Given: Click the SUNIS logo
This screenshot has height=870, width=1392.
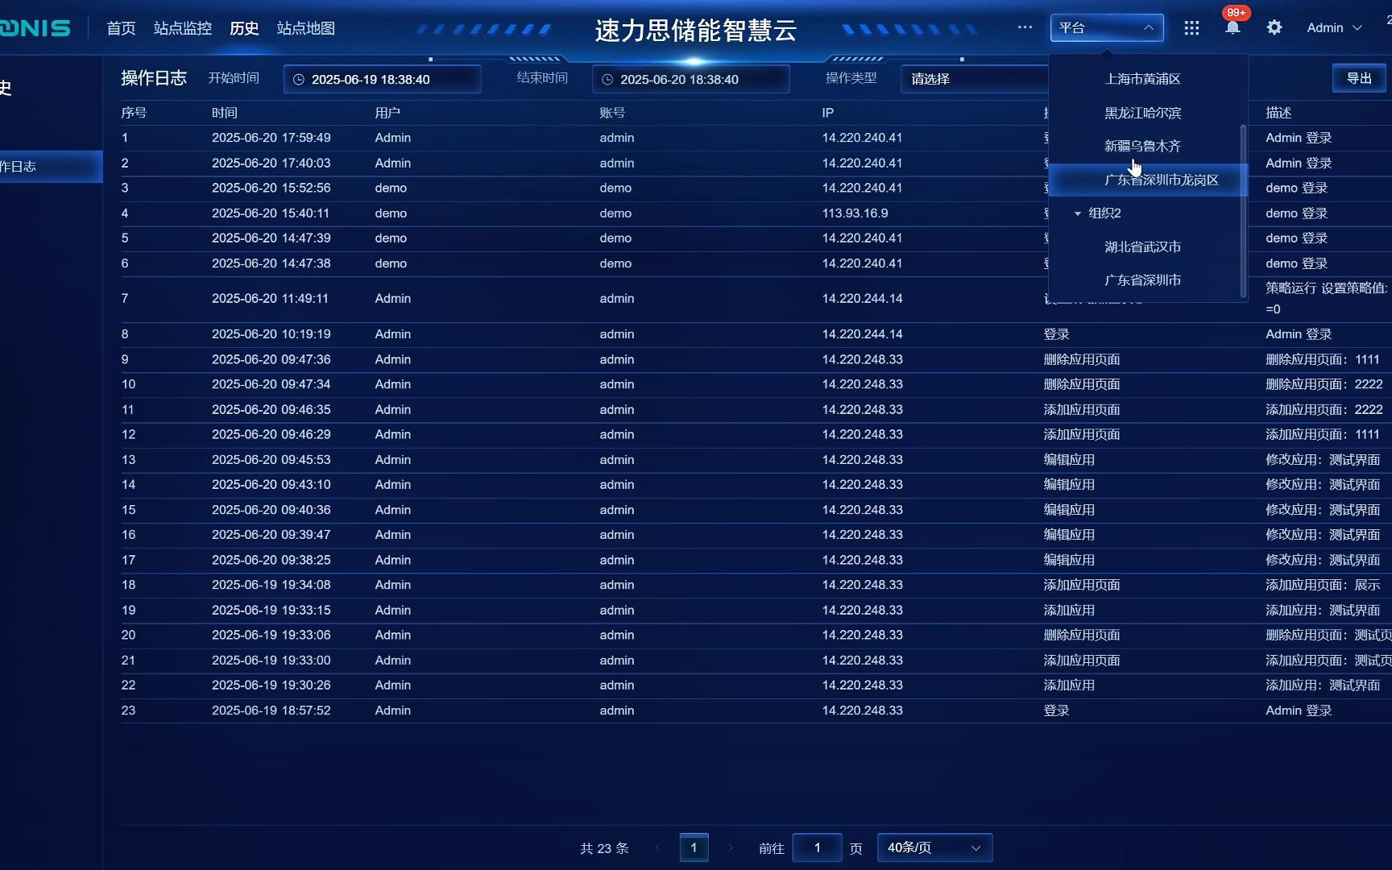Looking at the screenshot, I should tap(35, 28).
